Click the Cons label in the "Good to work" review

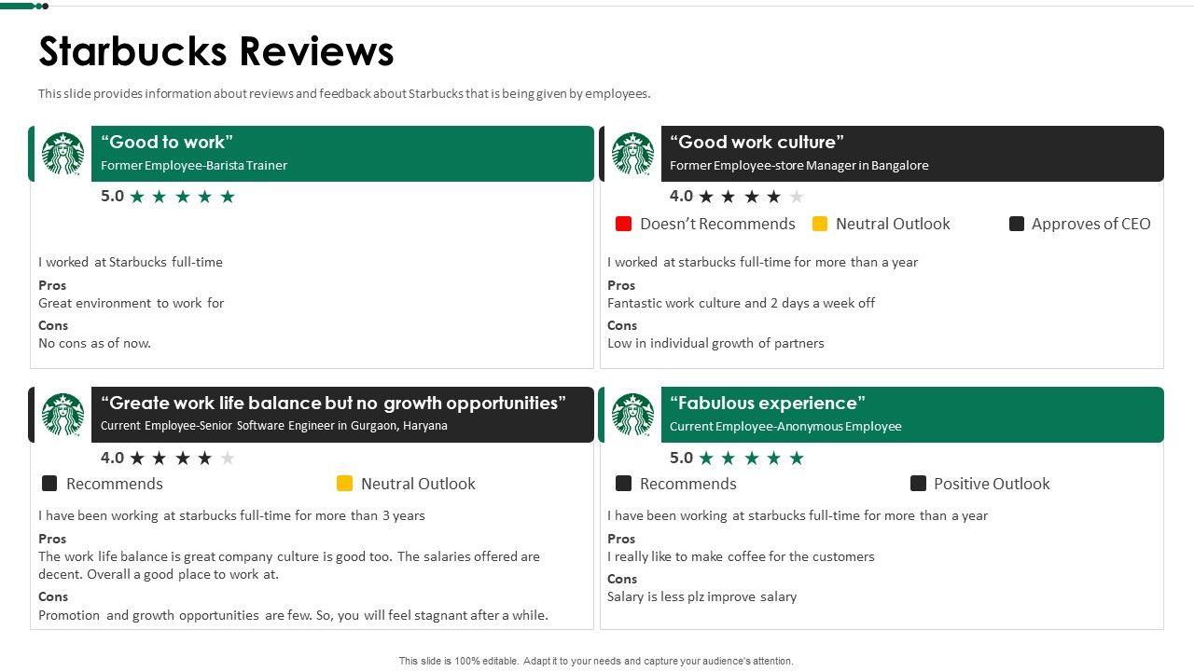click(53, 325)
